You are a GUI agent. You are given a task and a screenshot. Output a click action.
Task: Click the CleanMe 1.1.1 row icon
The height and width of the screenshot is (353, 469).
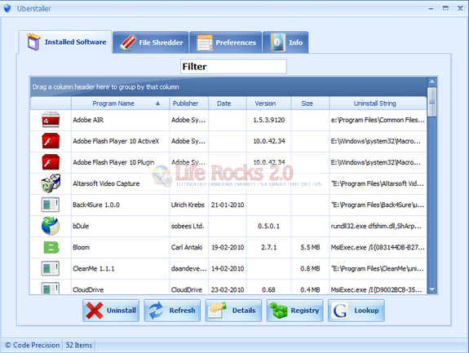click(x=51, y=268)
